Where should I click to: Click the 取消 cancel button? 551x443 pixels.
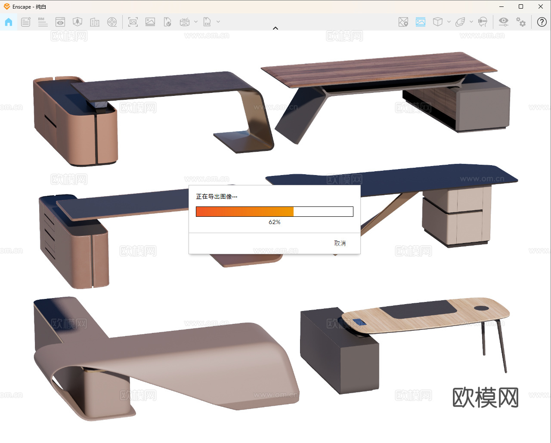[x=340, y=243]
